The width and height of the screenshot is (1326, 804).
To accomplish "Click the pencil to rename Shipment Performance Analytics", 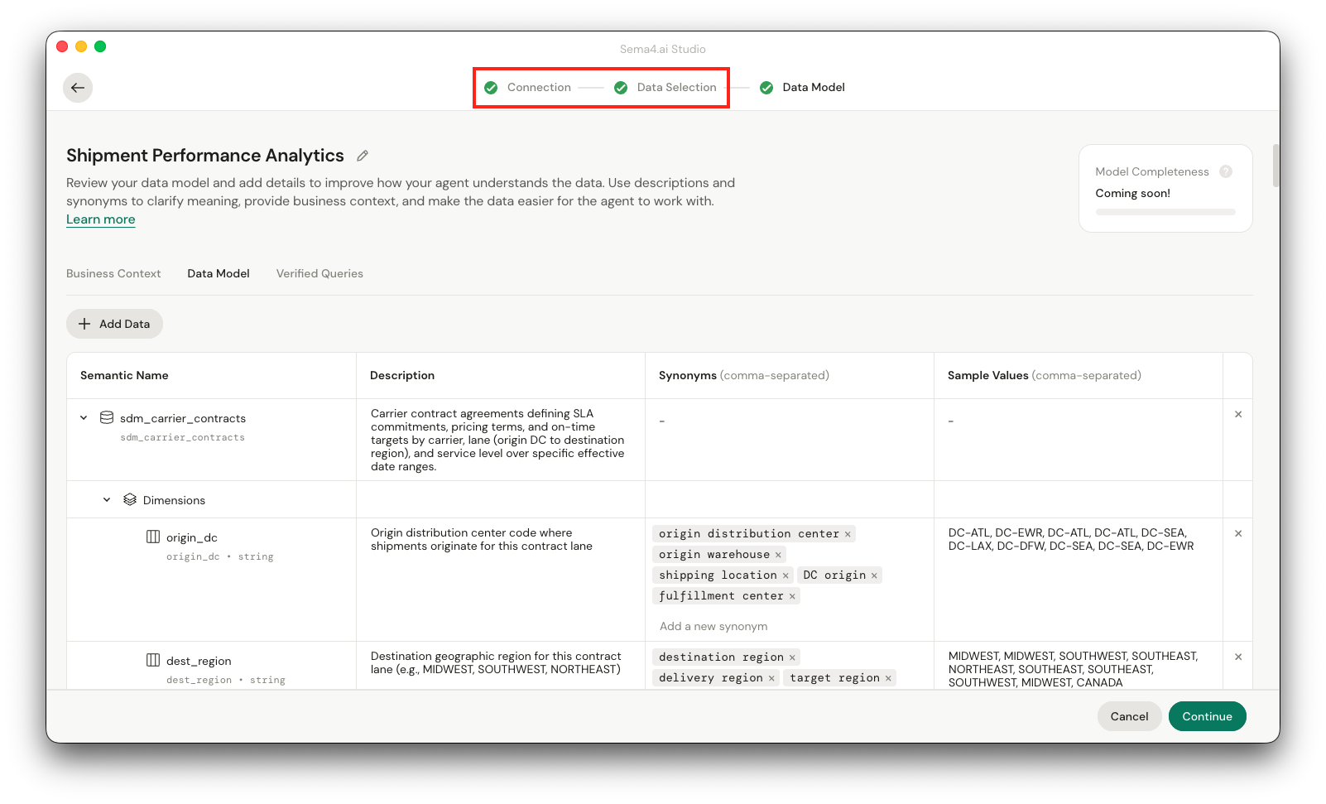I will (x=362, y=156).
